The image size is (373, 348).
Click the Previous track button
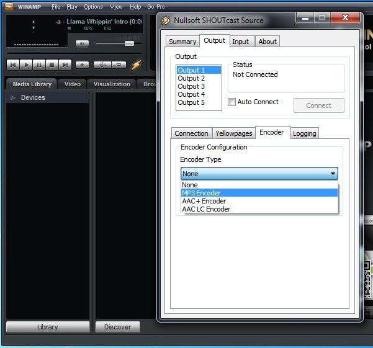point(13,65)
